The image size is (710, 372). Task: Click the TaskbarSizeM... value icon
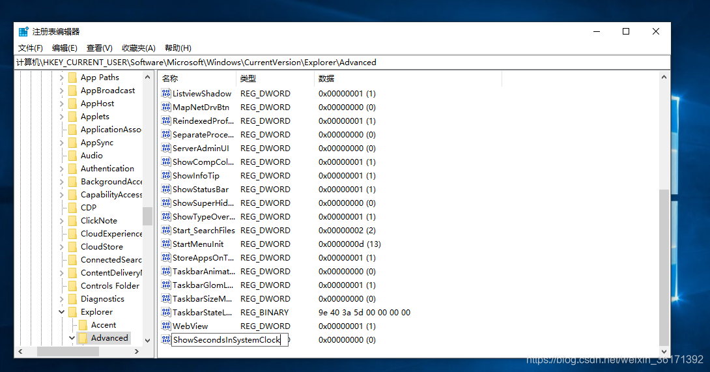click(165, 298)
